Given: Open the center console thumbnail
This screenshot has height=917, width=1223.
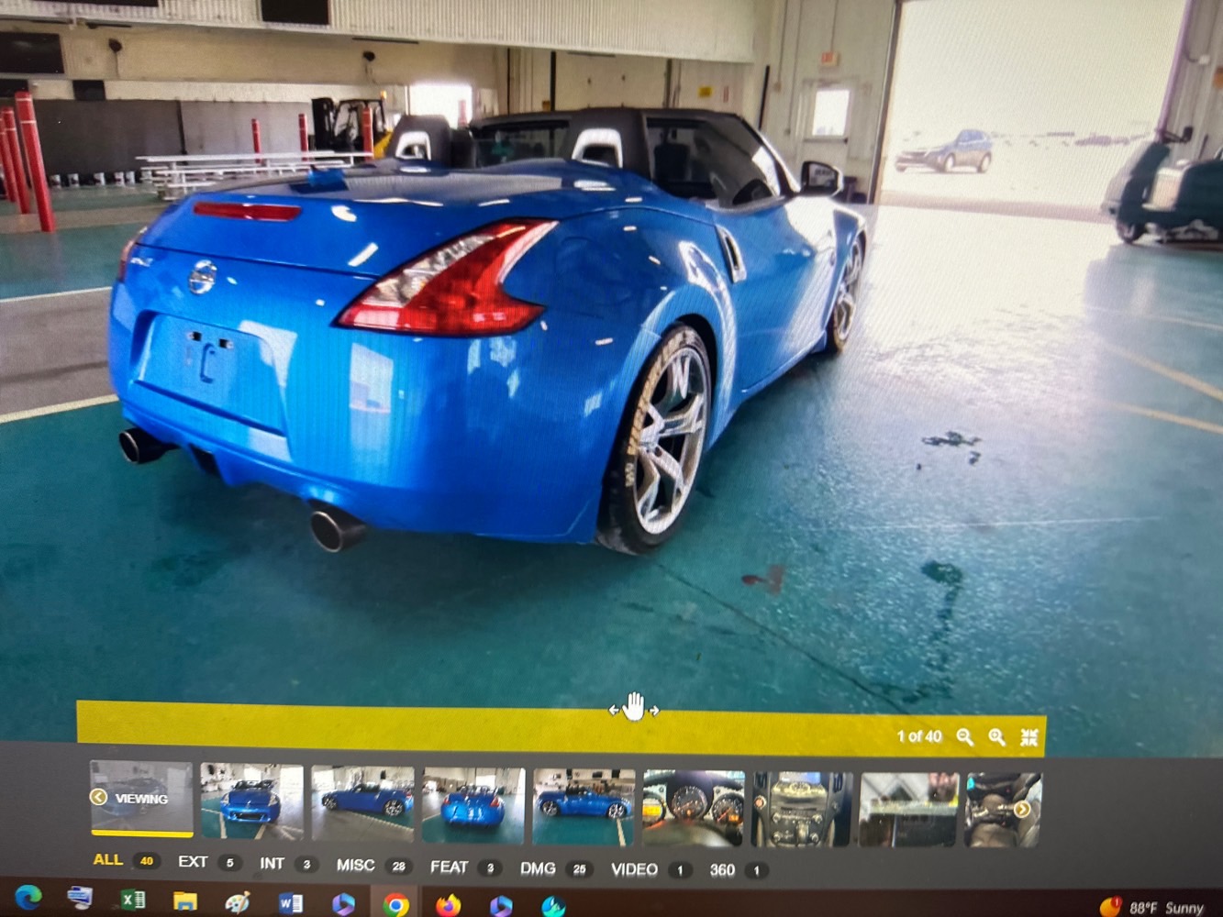Looking at the screenshot, I should pos(802,809).
